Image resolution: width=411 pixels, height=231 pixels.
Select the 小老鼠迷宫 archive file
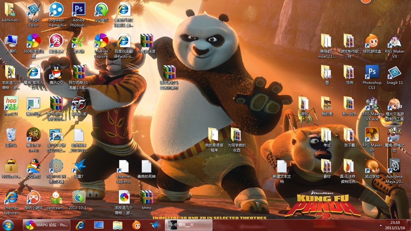click(x=147, y=44)
